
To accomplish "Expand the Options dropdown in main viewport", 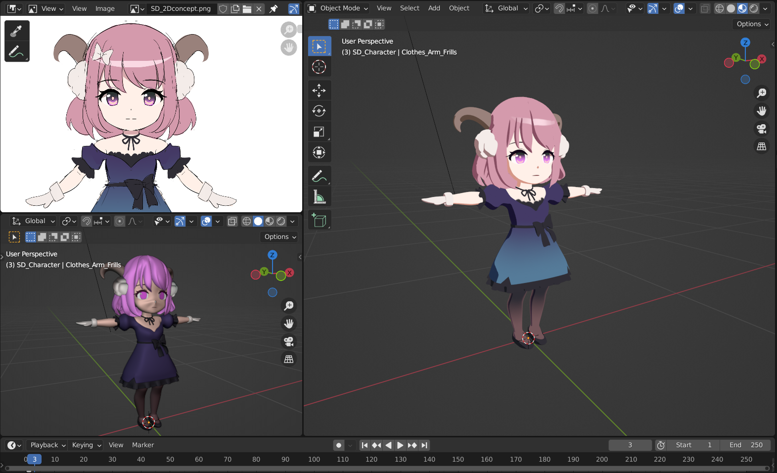I will [752, 24].
